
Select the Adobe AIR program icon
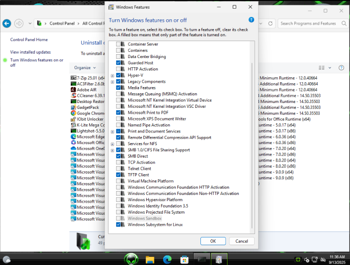tap(73, 89)
